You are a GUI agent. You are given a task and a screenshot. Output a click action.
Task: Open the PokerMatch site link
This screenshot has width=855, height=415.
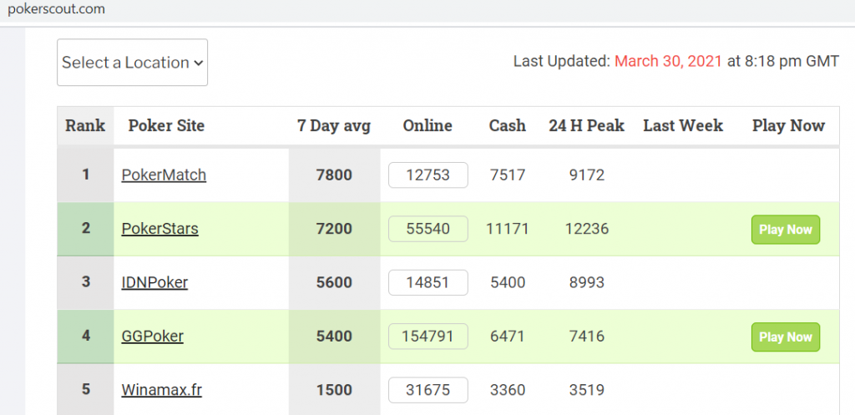164,175
